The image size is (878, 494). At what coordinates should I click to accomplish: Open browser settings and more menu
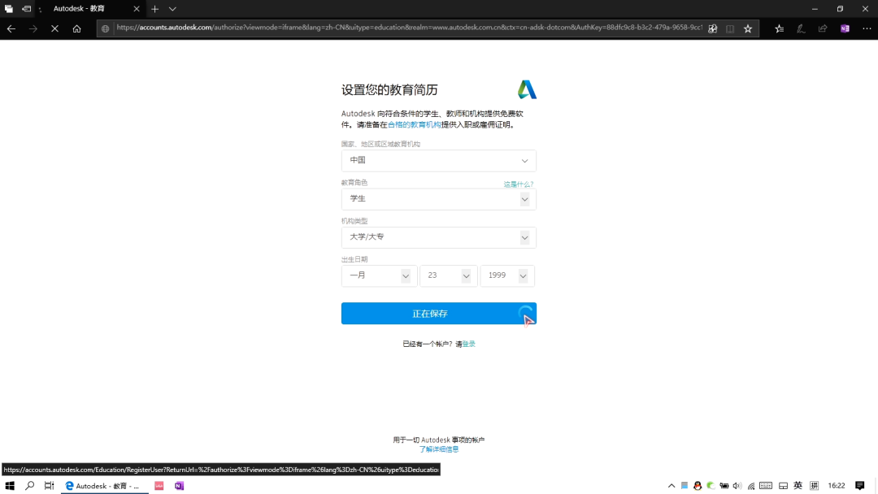(x=867, y=28)
